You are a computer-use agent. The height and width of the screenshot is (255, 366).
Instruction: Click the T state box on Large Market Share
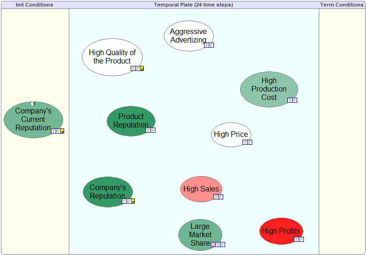(218, 245)
